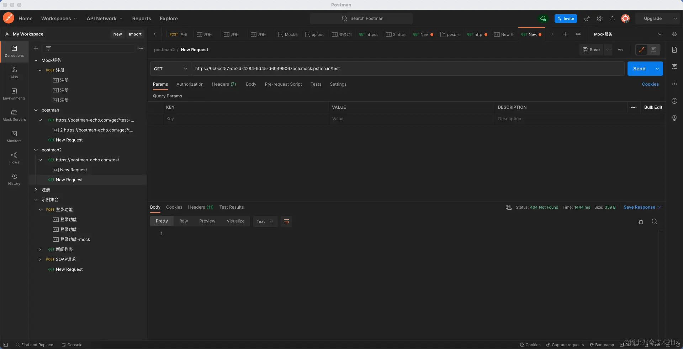Open the Save options dropdown arrow
This screenshot has height=349, width=683.
[x=608, y=50]
